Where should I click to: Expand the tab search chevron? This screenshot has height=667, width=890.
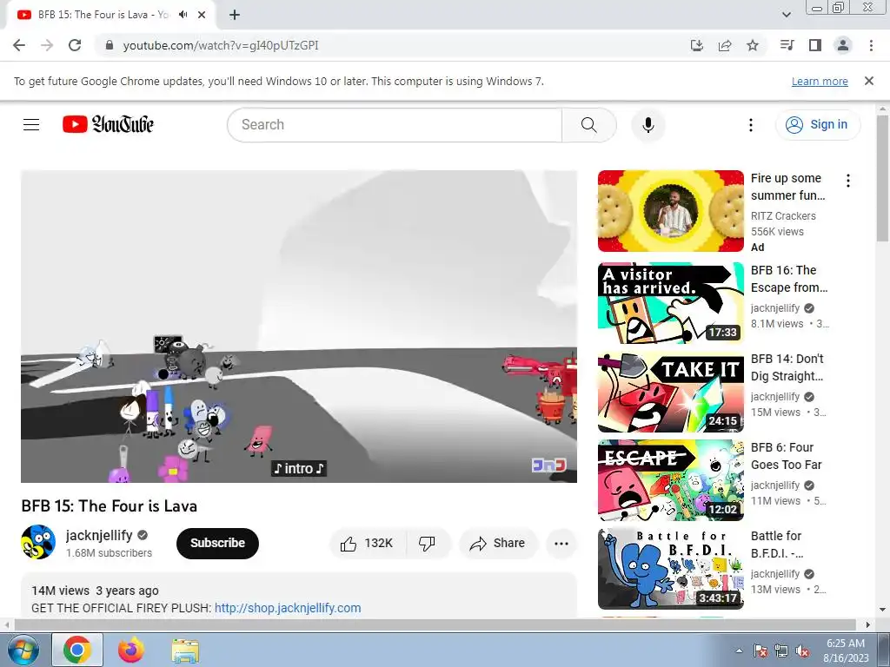coord(787,15)
